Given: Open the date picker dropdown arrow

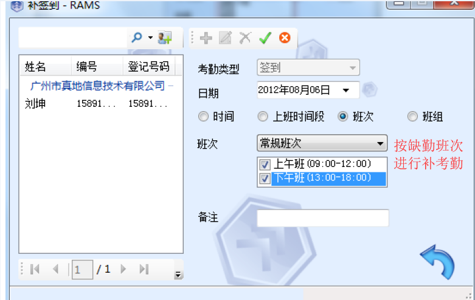Looking at the screenshot, I should coord(345,90).
